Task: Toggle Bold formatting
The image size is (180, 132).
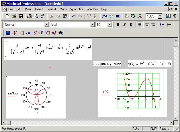Action: click(x=118, y=25)
